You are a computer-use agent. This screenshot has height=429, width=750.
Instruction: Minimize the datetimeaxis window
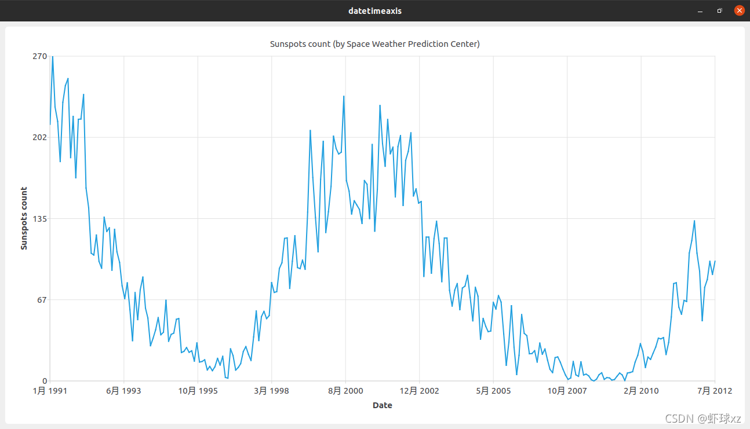[700, 10]
